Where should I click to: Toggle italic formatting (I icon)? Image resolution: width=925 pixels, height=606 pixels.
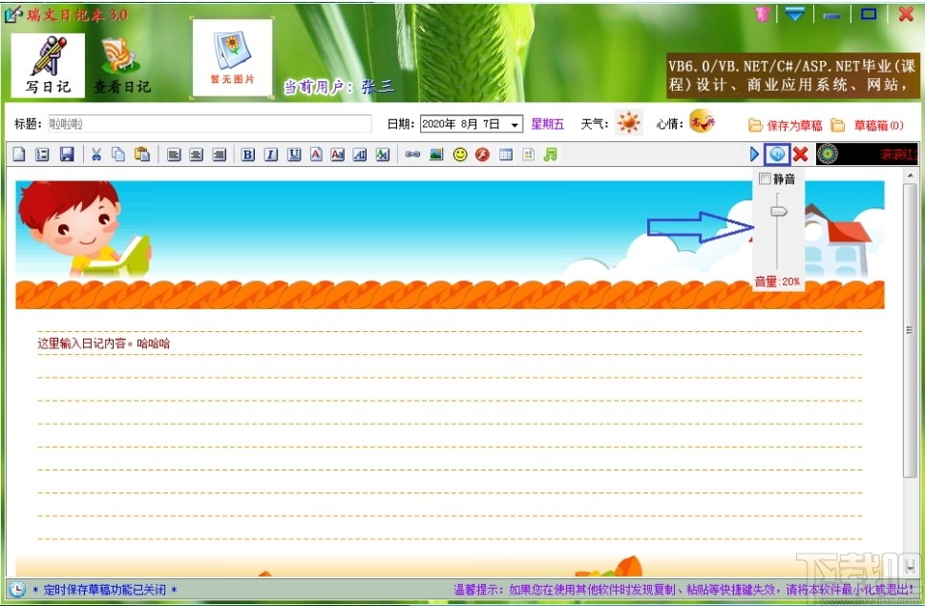pyautogui.click(x=271, y=155)
